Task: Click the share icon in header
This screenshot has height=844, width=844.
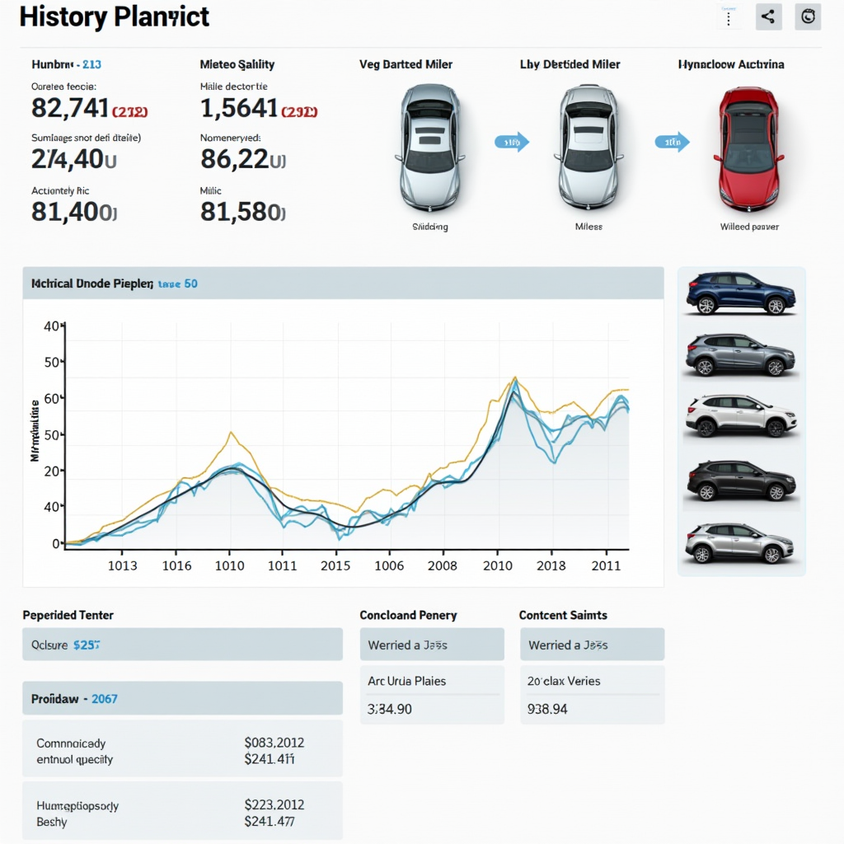Action: click(x=768, y=16)
